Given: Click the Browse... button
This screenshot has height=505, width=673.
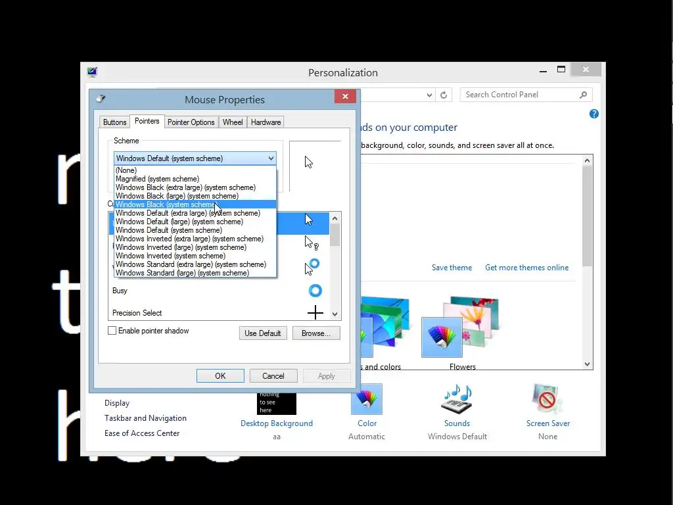Looking at the screenshot, I should [316, 333].
